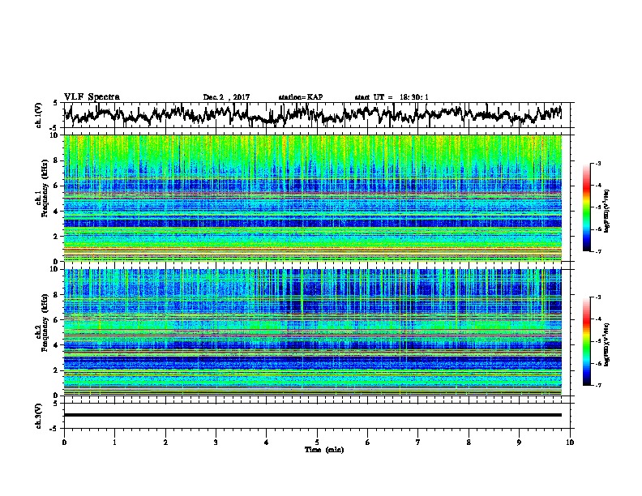
Task: Click the ch.1 spectrogram panel
Action: (x=313, y=198)
